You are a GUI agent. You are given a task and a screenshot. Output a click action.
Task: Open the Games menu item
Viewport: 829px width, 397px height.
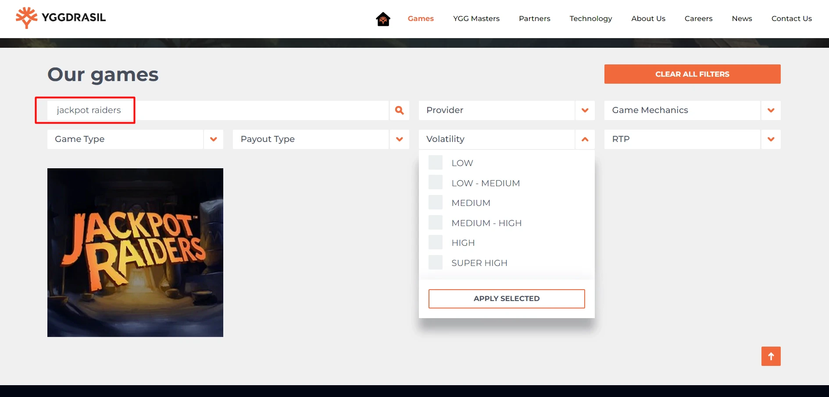[421, 18]
